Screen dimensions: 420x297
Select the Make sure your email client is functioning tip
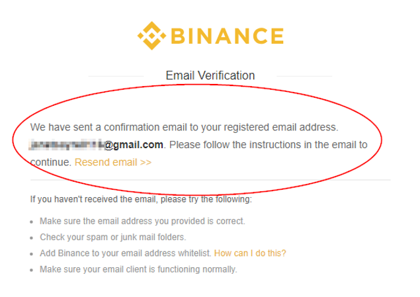(138, 269)
